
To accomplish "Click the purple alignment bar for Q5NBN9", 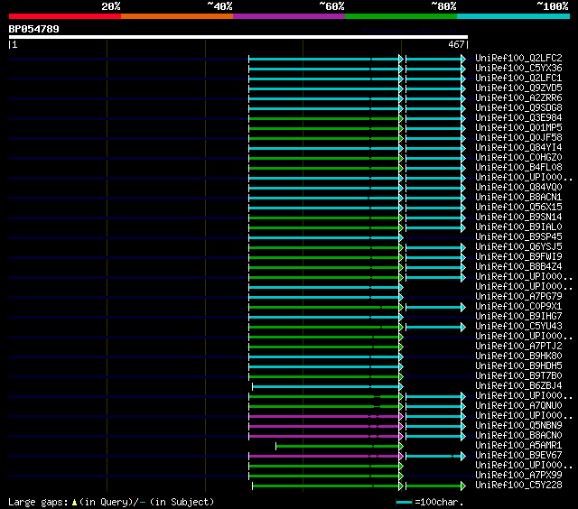I will point(326,427).
